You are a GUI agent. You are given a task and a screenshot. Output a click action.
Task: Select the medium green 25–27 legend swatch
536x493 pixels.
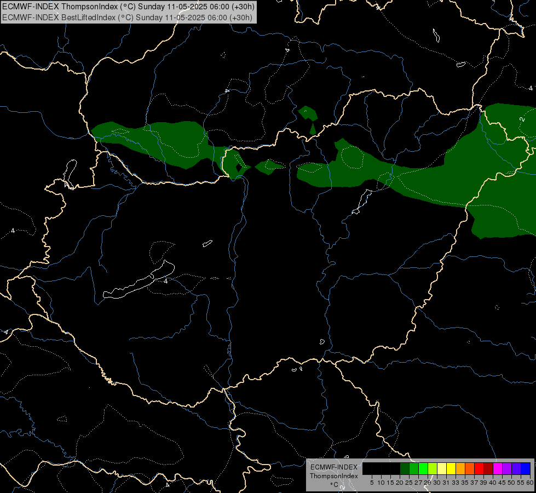[414, 469]
